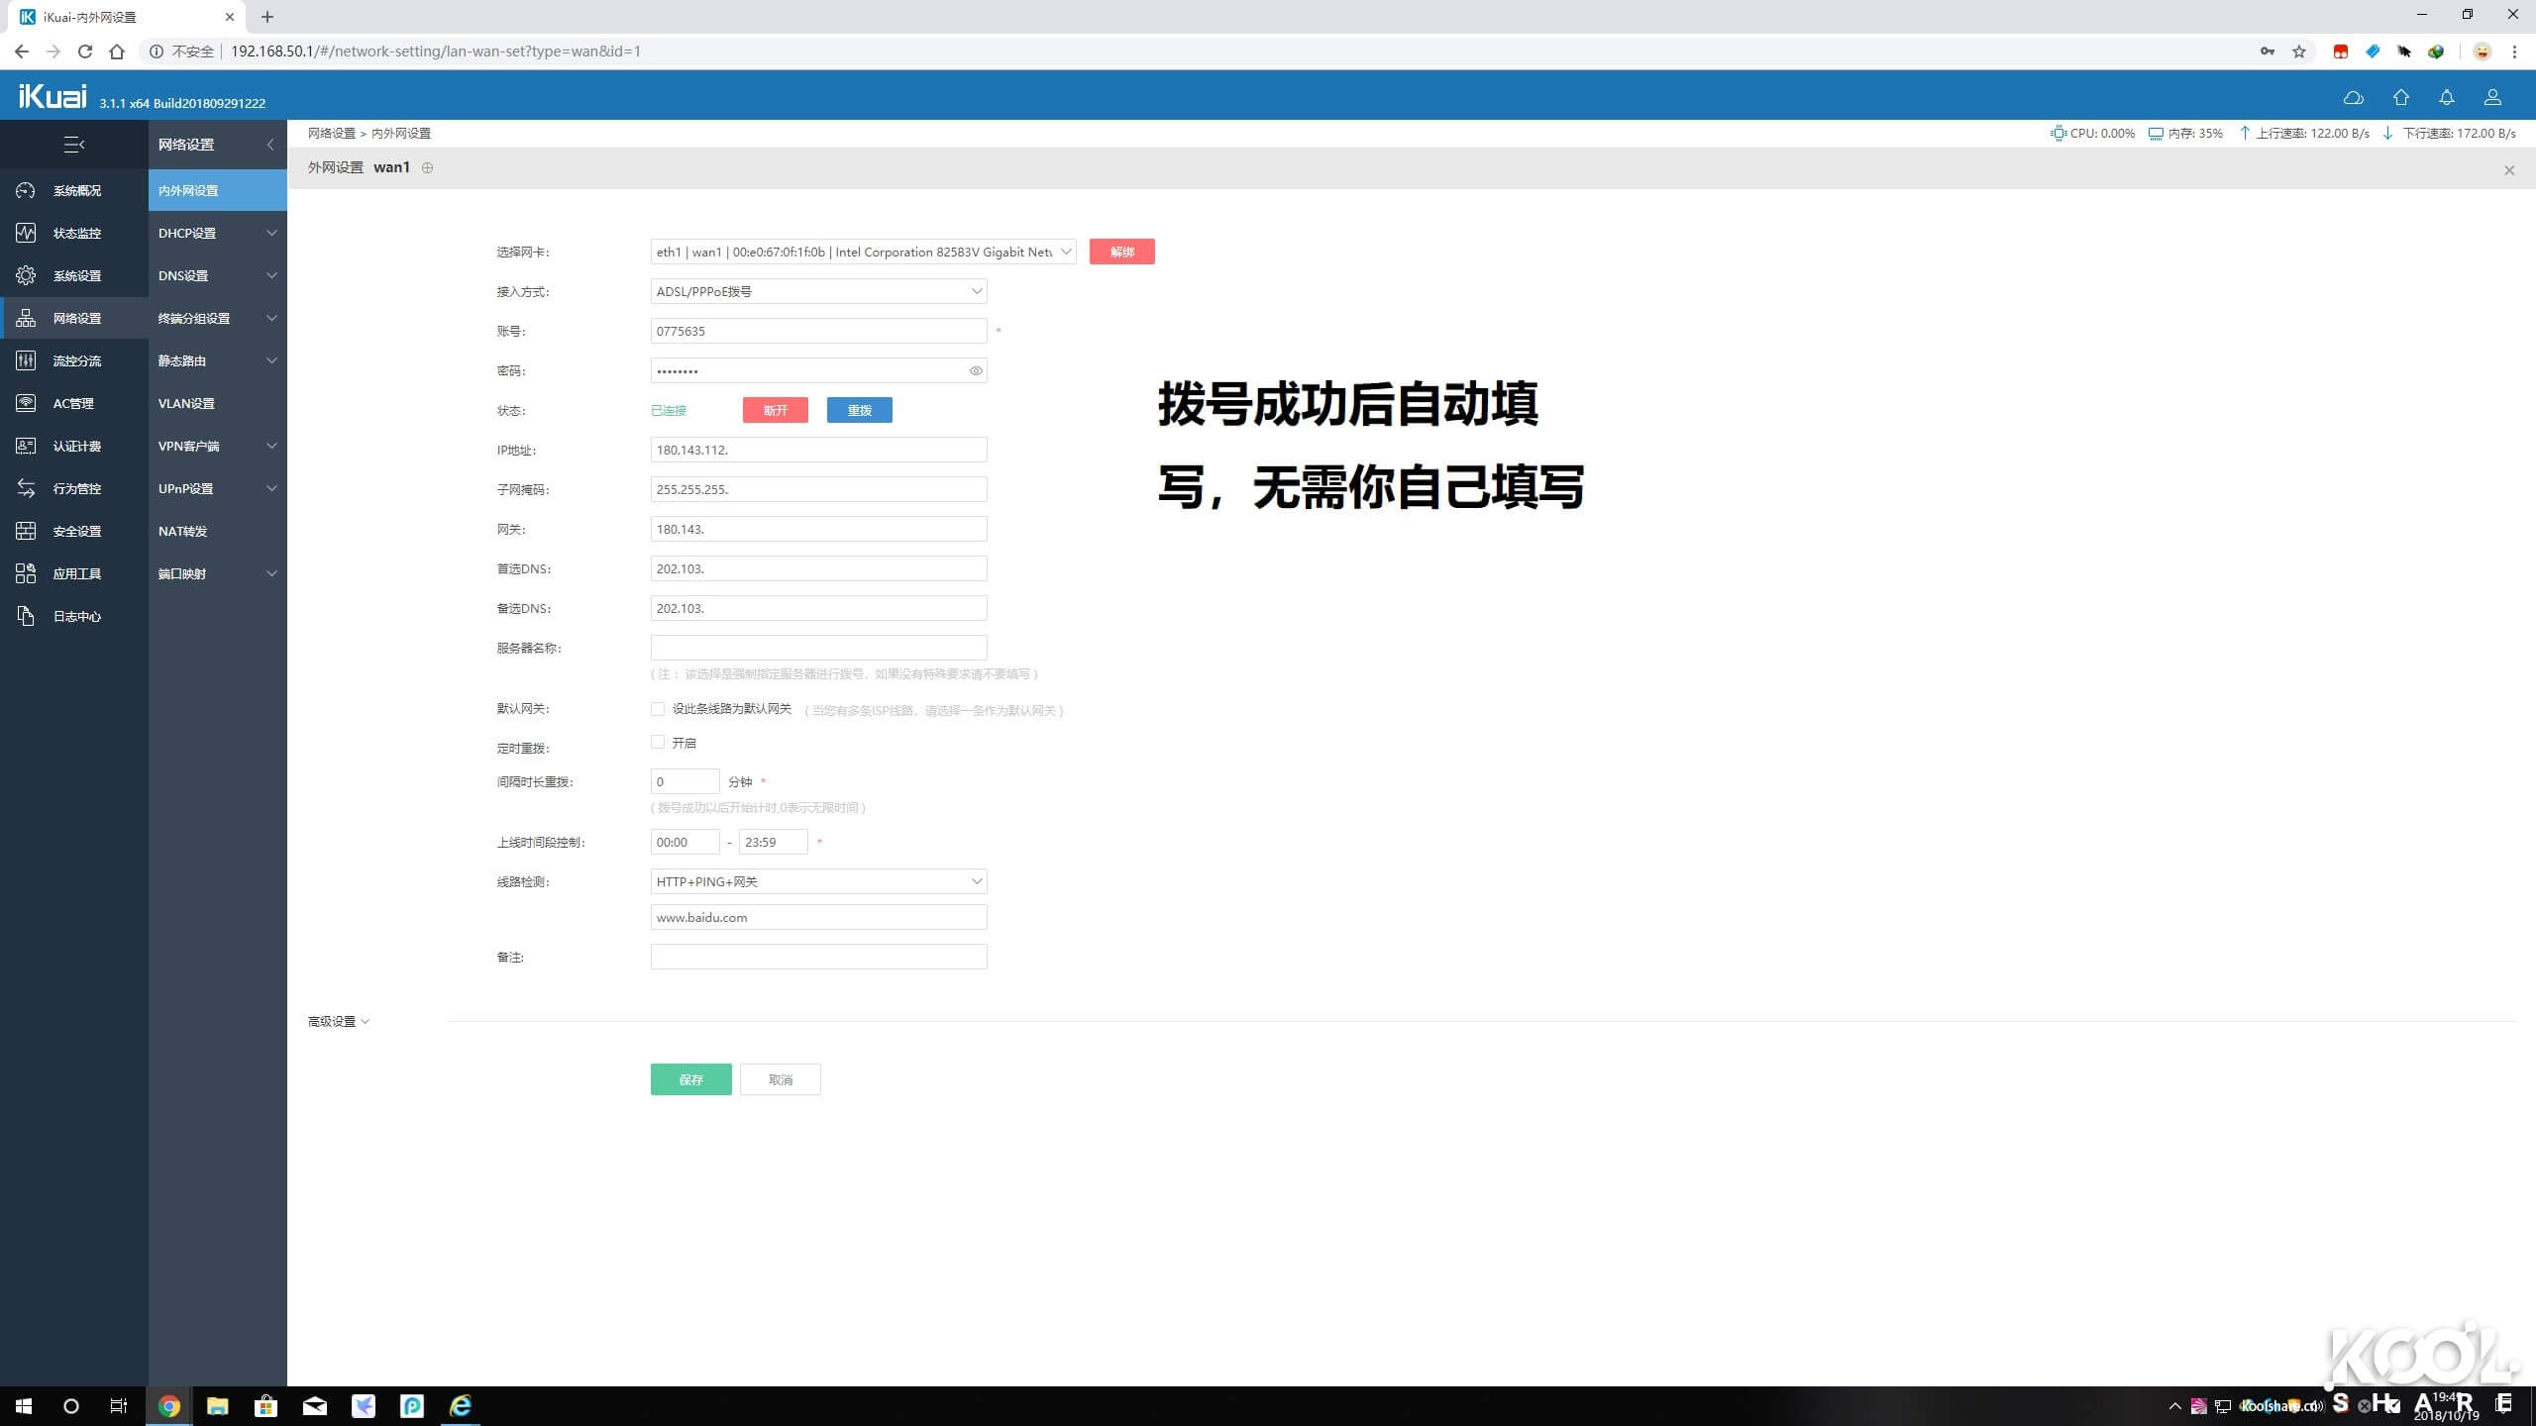Enable 设此条线路为默认网关 checkbox
Viewport: 2536px width, 1426px height.
[657, 709]
